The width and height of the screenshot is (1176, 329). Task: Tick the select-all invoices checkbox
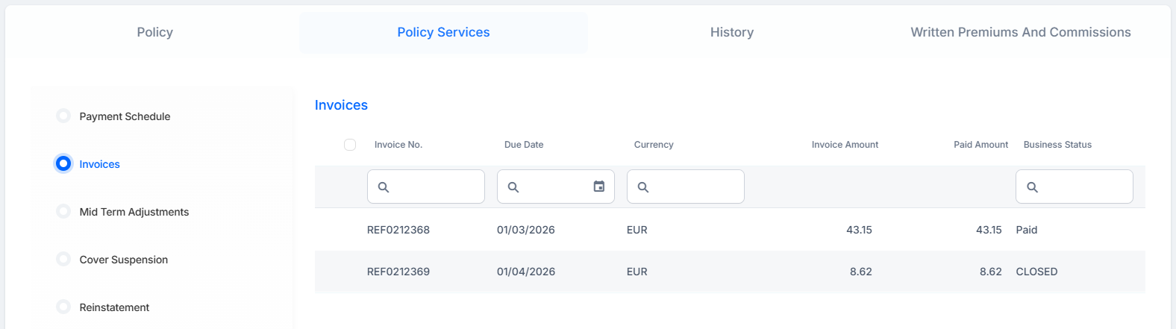[350, 145]
